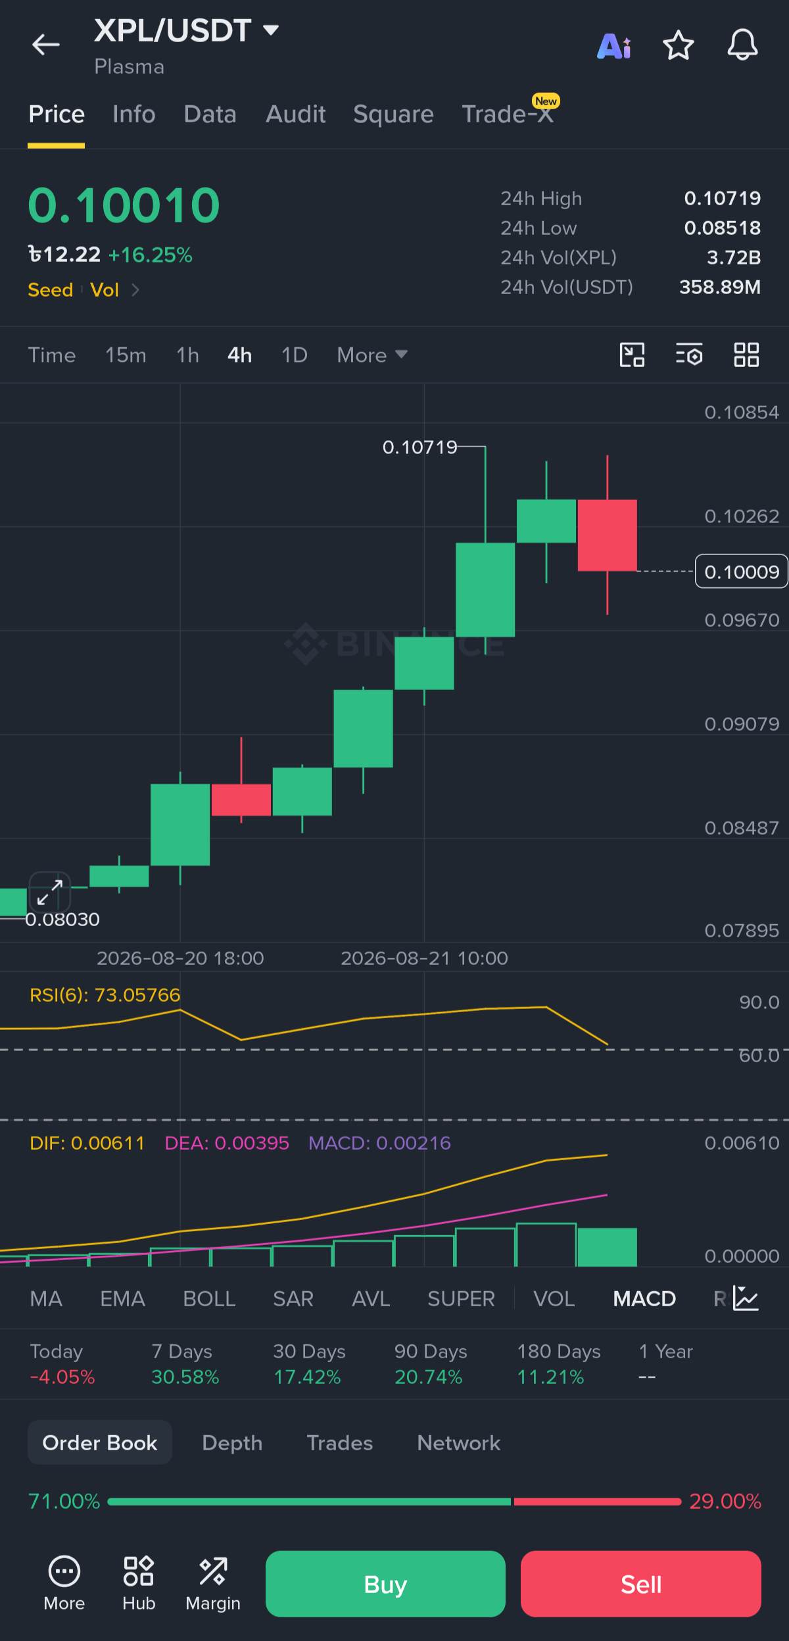Tap the Seed tag link
789x1641 pixels.
click(51, 290)
